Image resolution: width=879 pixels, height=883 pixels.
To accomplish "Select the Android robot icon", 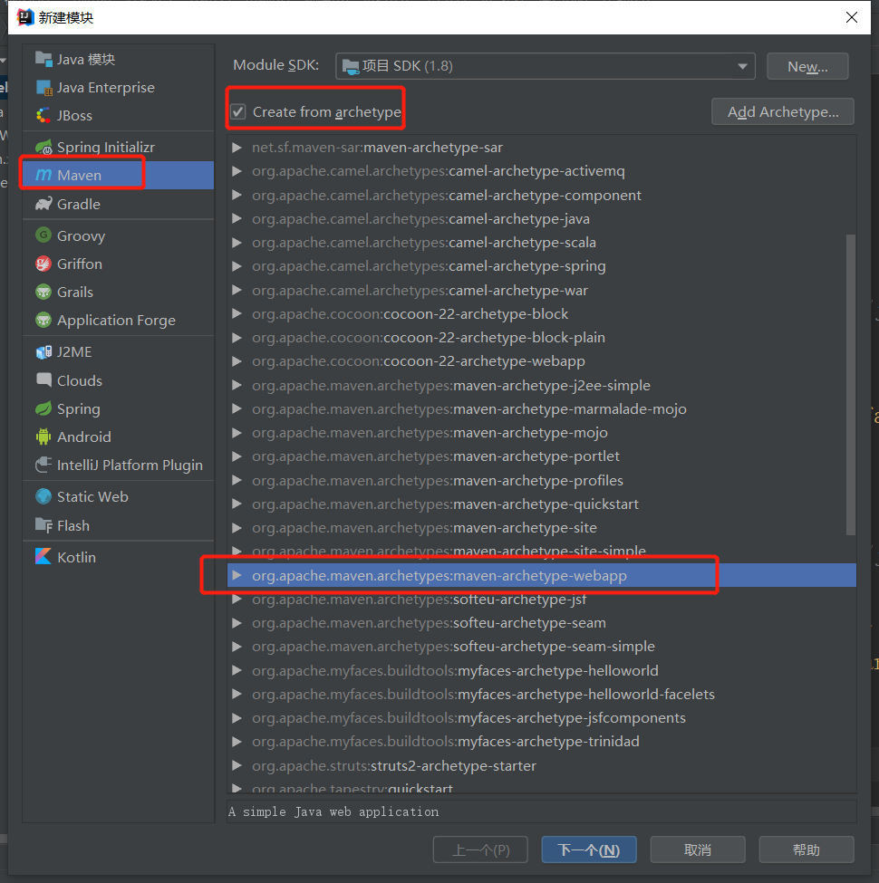I will click(43, 437).
